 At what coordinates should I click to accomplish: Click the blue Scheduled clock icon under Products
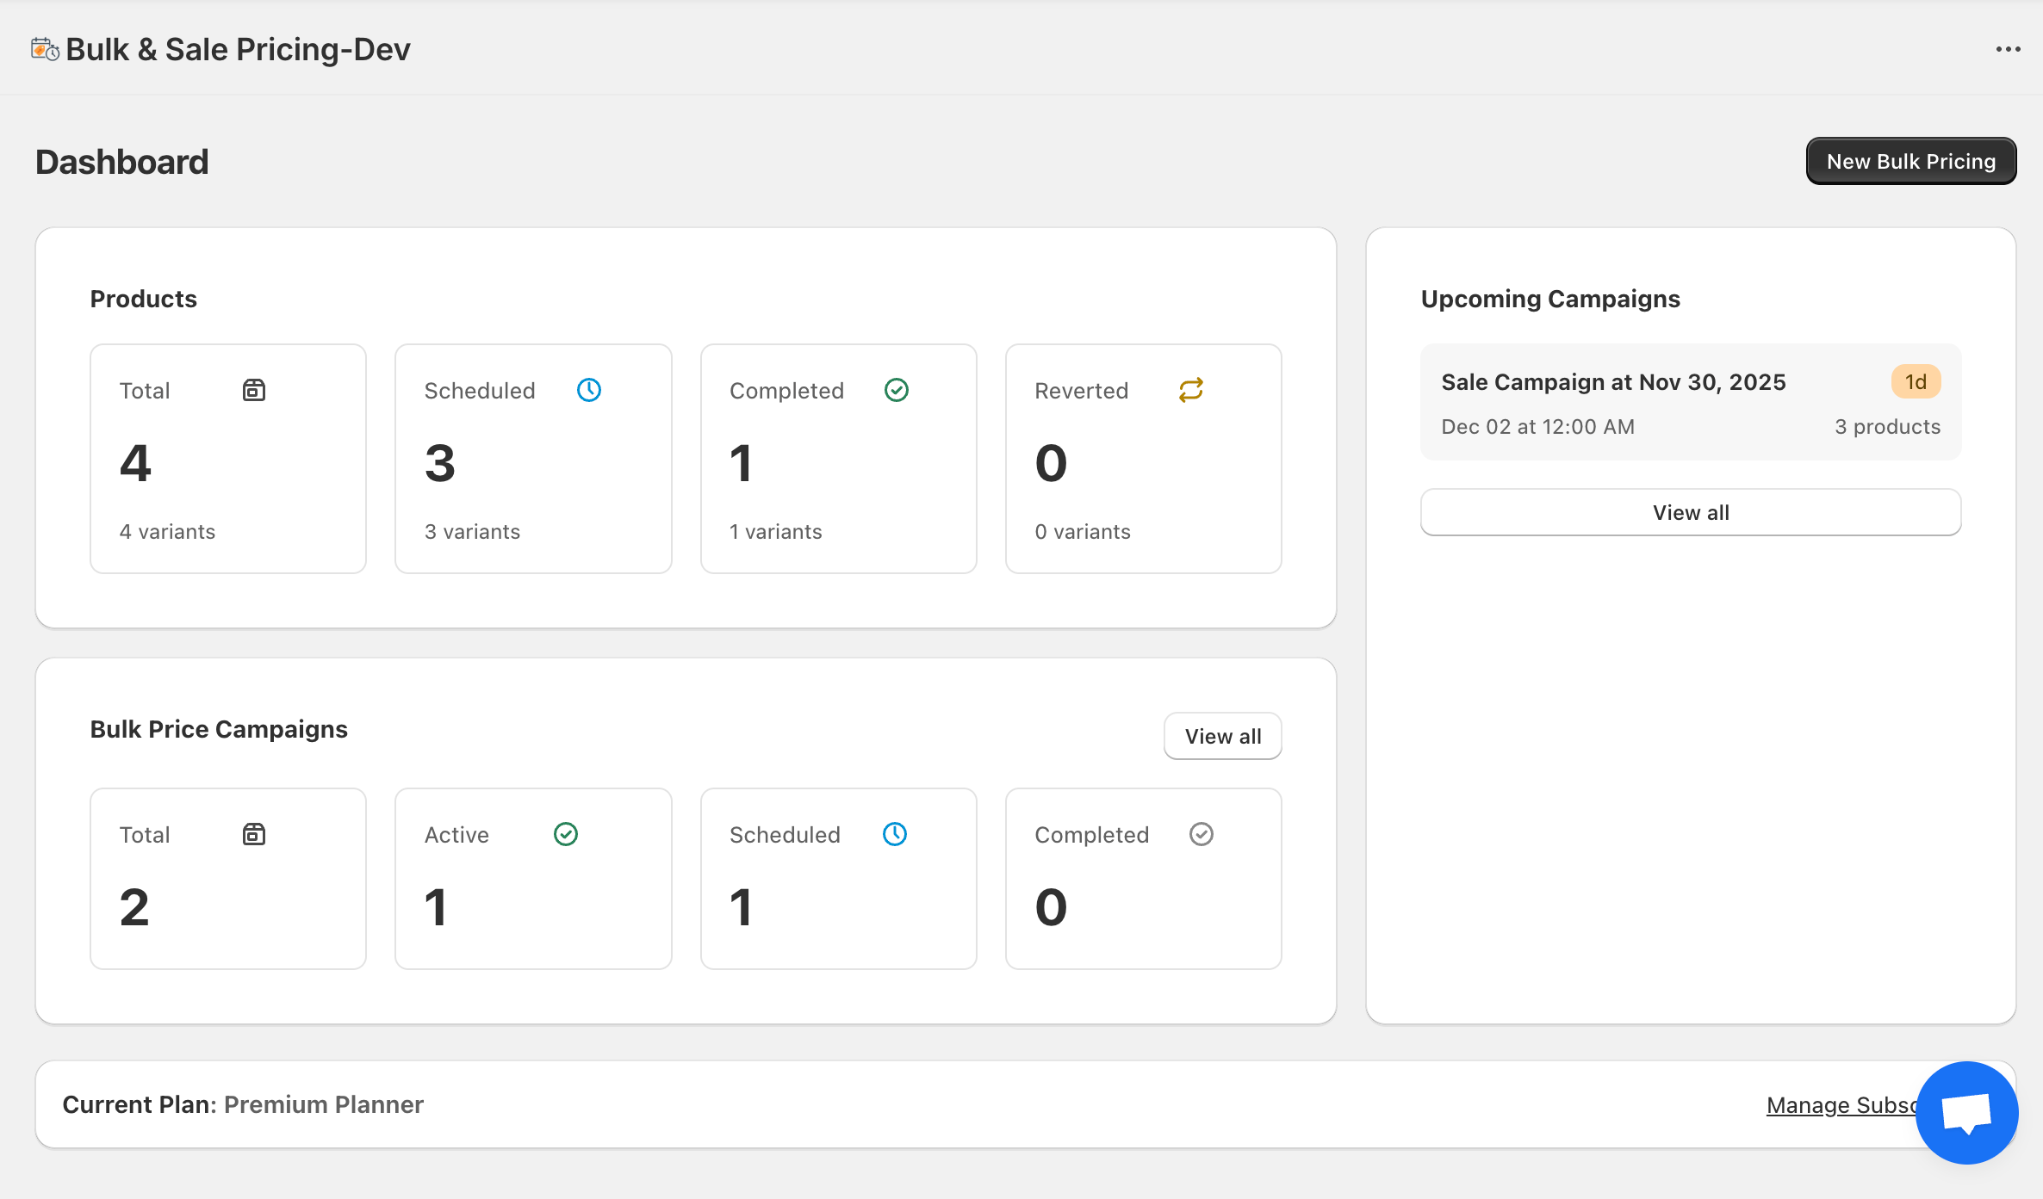[x=589, y=389]
